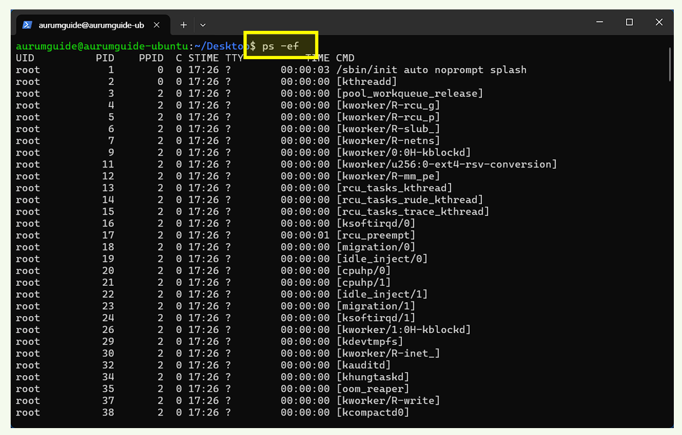Viewport: 682px width, 435px height.
Task: Click the 00:00:01 time value
Action: pyautogui.click(x=305, y=235)
